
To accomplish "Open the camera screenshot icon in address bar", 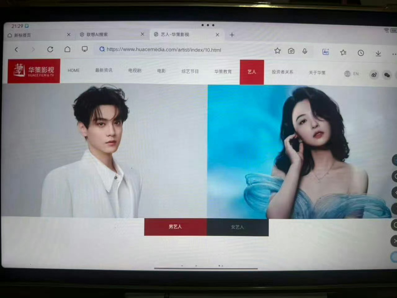I will click(291, 51).
